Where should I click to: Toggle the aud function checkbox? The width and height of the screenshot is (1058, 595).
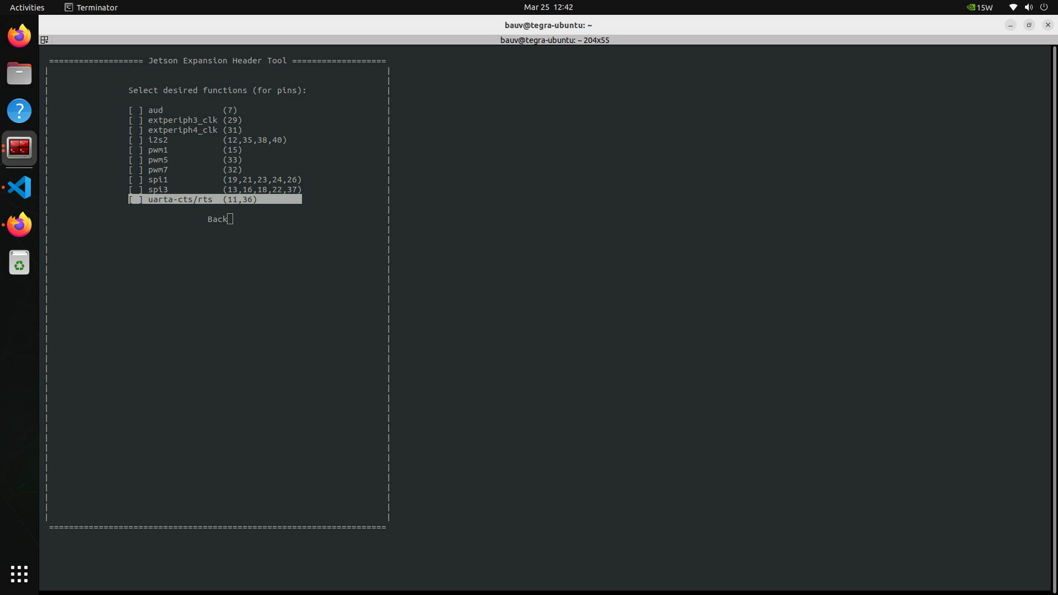pos(136,110)
